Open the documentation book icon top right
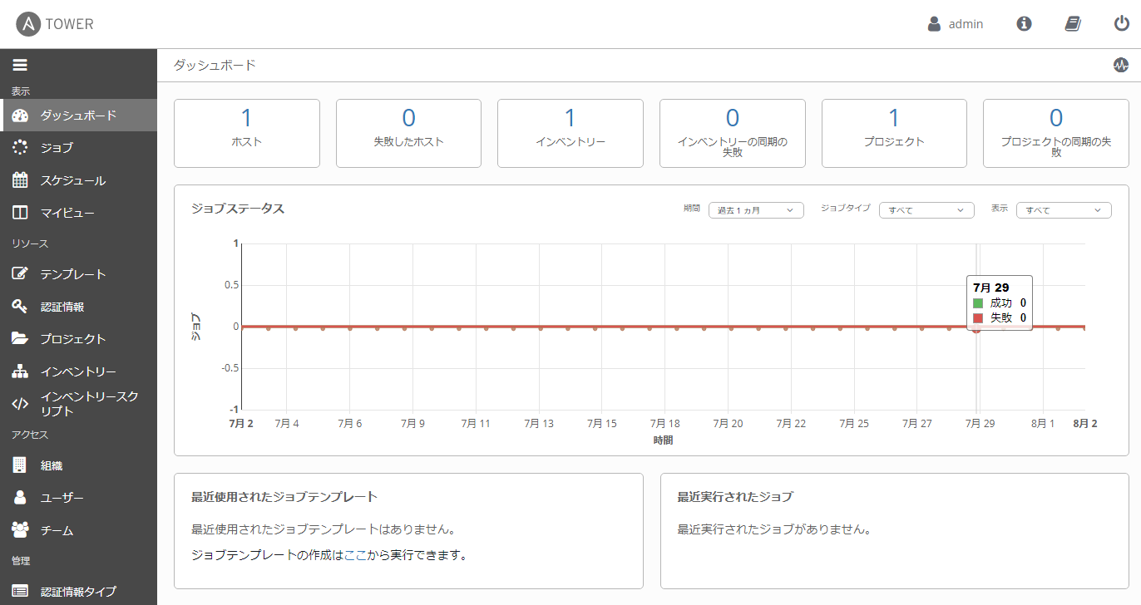The width and height of the screenshot is (1141, 605). (1073, 23)
